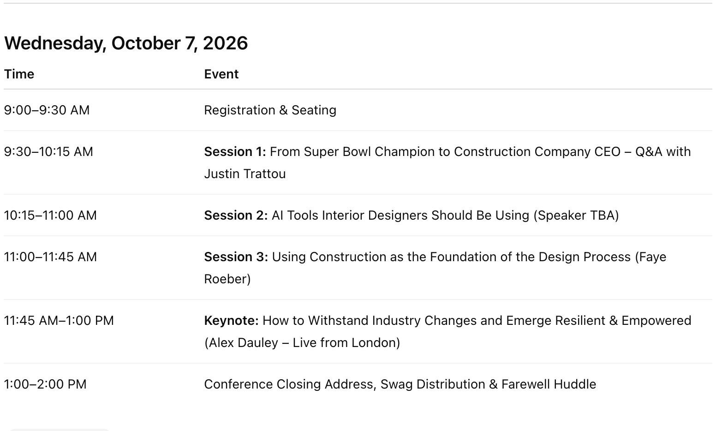This screenshot has width=716, height=431.
Task: Click the Roeber) text on second line
Action: coord(227,279)
